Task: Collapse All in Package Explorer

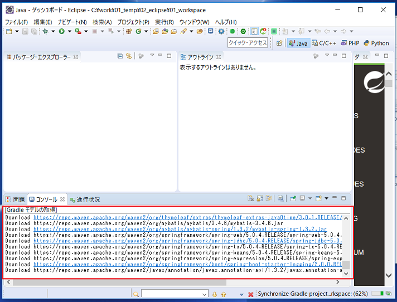Action: [x=120, y=56]
